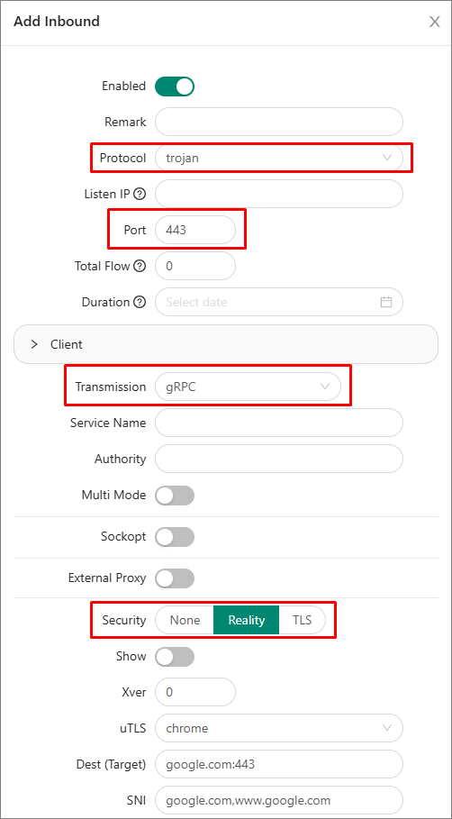Enable the Sockopt switch
The height and width of the screenshot is (819, 452).
[x=175, y=536]
